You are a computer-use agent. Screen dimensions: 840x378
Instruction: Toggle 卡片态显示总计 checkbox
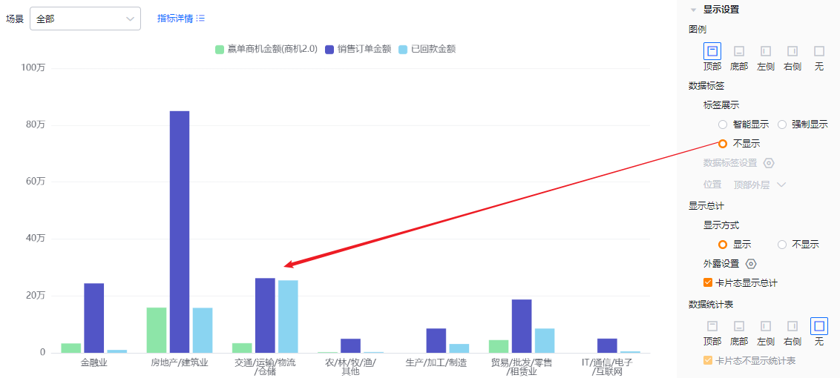(708, 282)
